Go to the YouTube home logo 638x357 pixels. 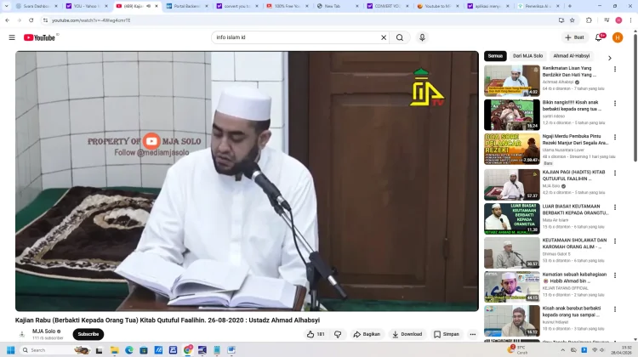coord(39,37)
